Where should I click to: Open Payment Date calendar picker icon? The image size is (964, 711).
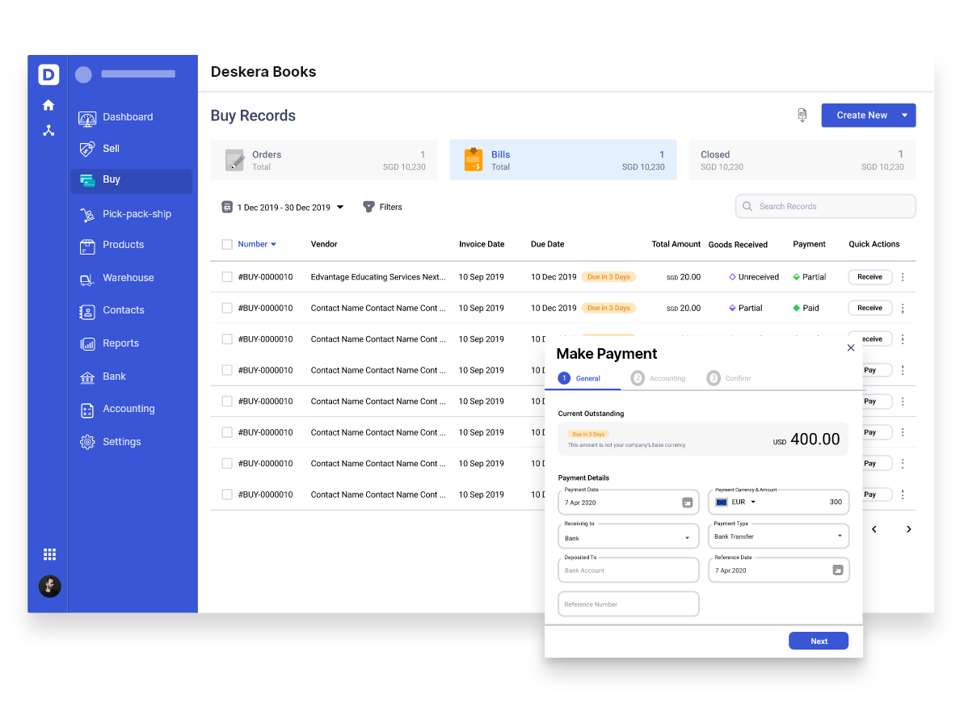[688, 503]
